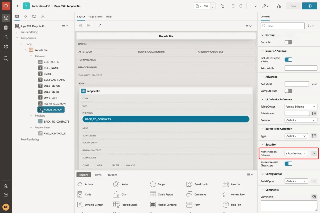Switch to the Dynamic Actions lightning tab

click(26, 17)
